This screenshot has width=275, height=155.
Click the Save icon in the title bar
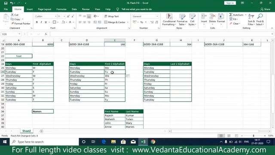coord(6,3)
